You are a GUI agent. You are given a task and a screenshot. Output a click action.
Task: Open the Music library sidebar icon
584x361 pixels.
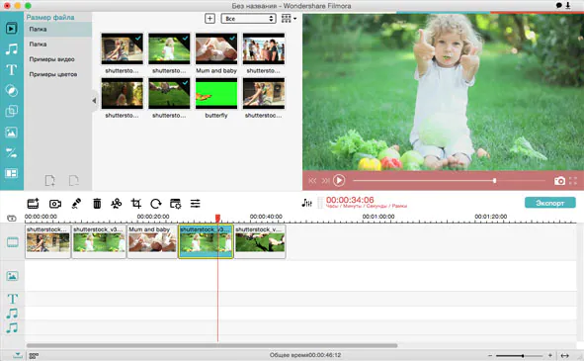(x=12, y=48)
